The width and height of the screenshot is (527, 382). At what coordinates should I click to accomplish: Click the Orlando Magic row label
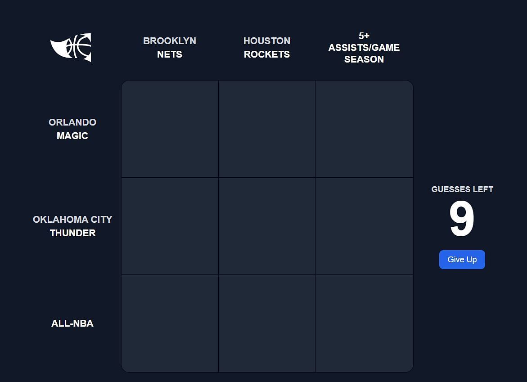(72, 129)
